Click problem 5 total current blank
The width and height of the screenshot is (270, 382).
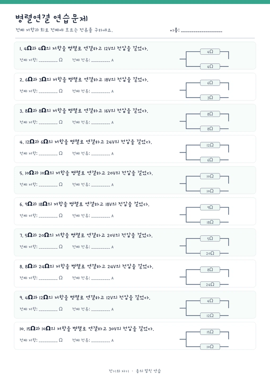[x=101, y=185]
